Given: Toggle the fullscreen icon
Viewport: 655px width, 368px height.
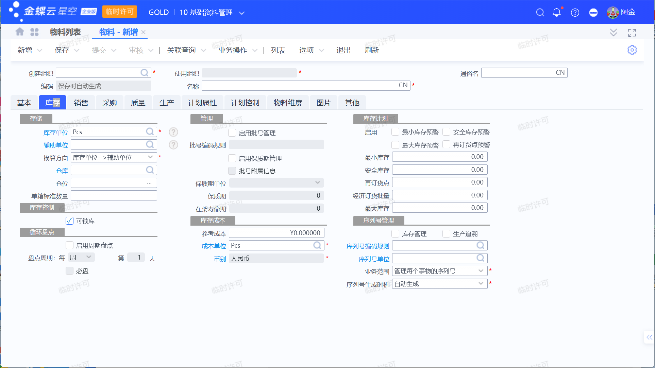Looking at the screenshot, I should (632, 33).
